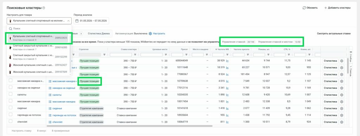Screen dimensions: 360x136
Task: Click magnifier icon in the dropdown Поиск field
Action: (x=10, y=29)
